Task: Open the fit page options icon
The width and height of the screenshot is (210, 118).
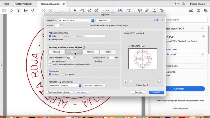Action: coord(121,10)
